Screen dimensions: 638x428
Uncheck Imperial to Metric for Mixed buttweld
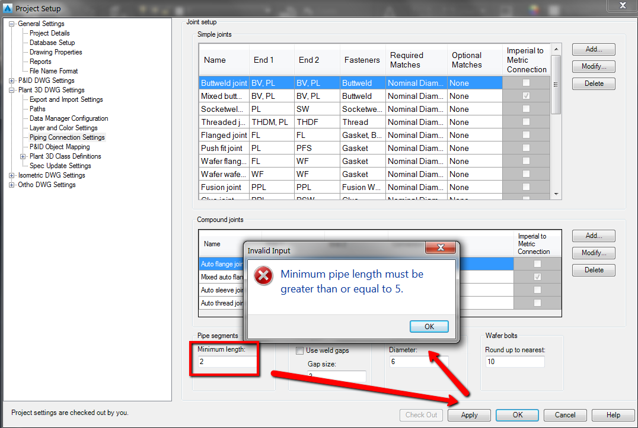pos(527,96)
